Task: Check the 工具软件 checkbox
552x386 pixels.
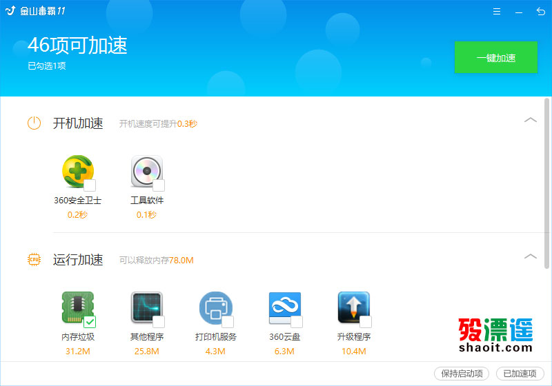Action: 159,185
